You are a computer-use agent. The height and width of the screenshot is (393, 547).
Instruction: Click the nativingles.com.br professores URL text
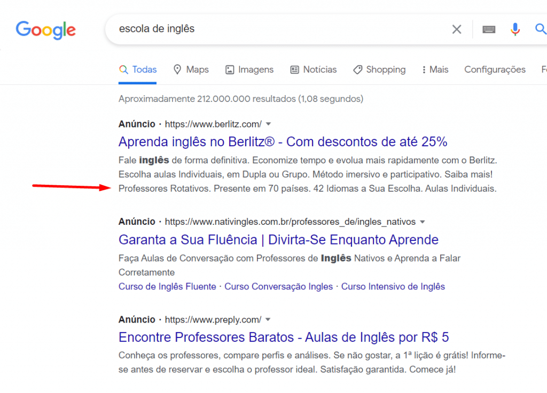tap(290, 222)
